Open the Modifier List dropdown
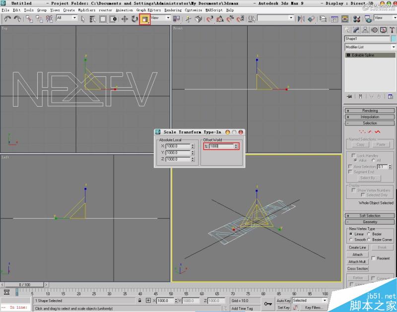The height and width of the screenshot is (312, 397). [x=393, y=46]
